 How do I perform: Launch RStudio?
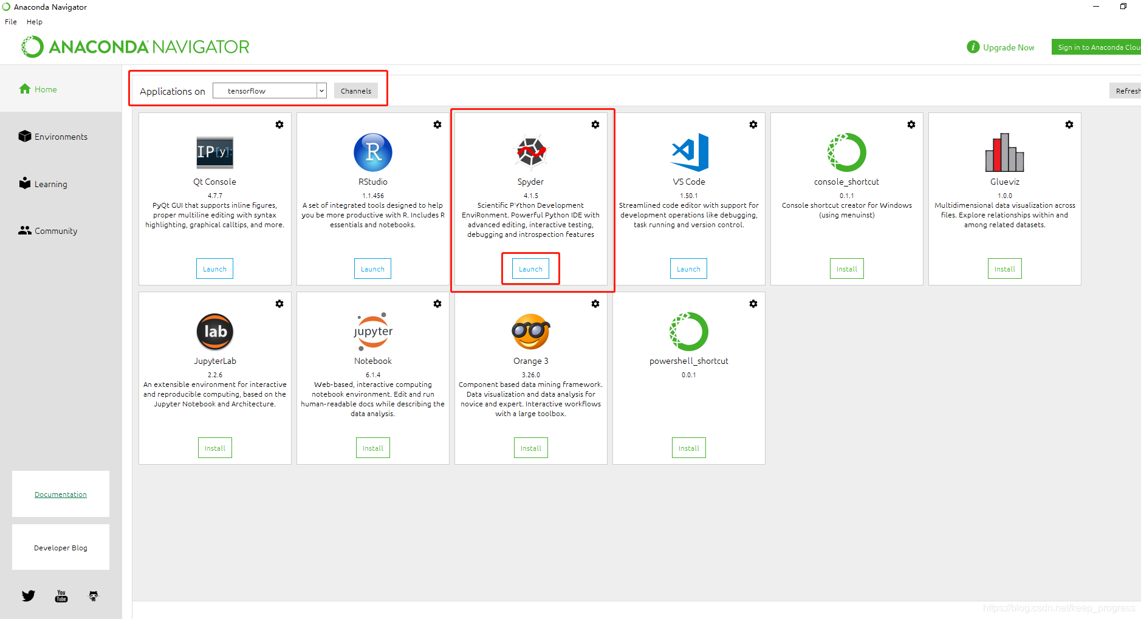372,268
